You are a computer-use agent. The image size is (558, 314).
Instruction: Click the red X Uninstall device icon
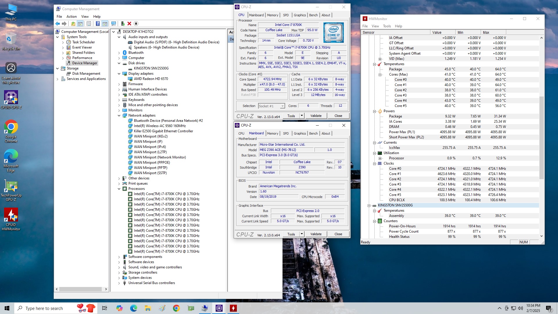[x=129, y=24]
